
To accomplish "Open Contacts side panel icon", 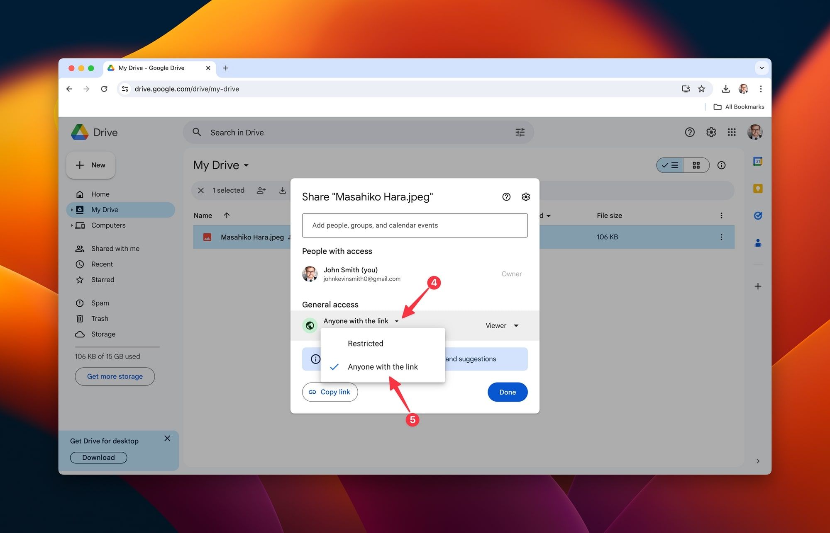I will pyautogui.click(x=758, y=243).
